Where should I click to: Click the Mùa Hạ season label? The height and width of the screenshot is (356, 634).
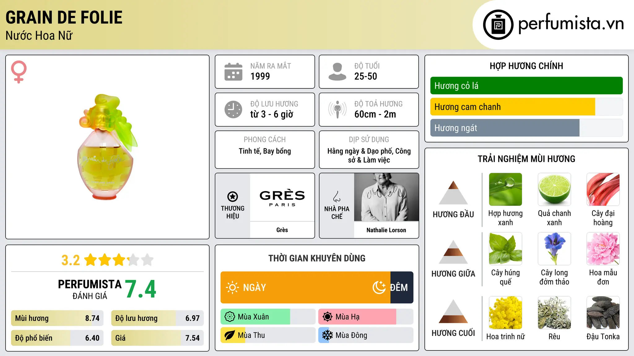(x=347, y=317)
